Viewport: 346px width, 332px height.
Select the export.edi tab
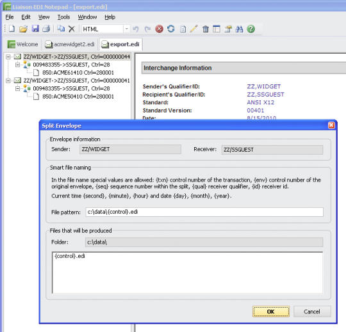click(120, 44)
